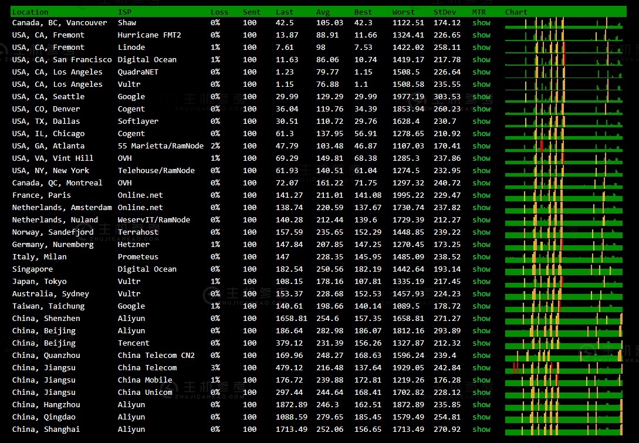
Task: Open 'show' for Tokyo Vultr row
Action: (x=481, y=282)
